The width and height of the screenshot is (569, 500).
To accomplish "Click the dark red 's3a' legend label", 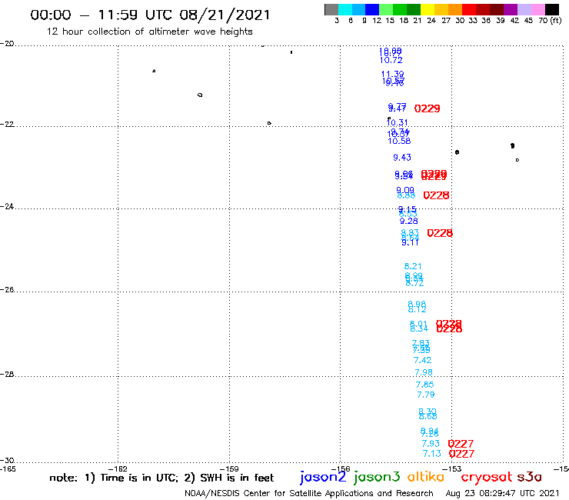I will click(x=529, y=477).
